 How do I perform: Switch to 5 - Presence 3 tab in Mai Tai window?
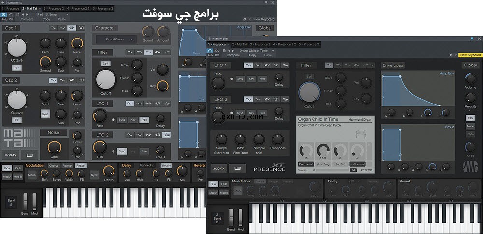[102, 8]
